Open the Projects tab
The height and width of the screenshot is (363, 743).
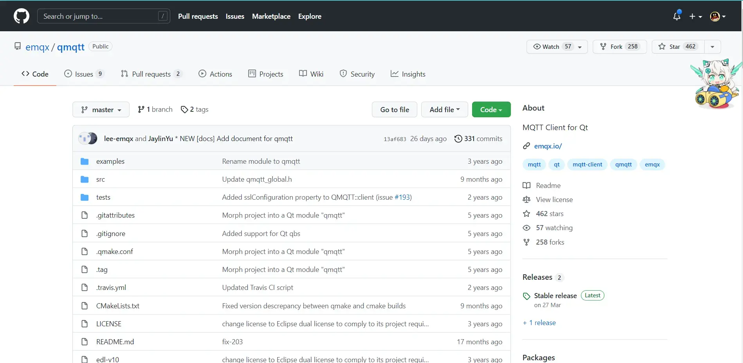266,74
